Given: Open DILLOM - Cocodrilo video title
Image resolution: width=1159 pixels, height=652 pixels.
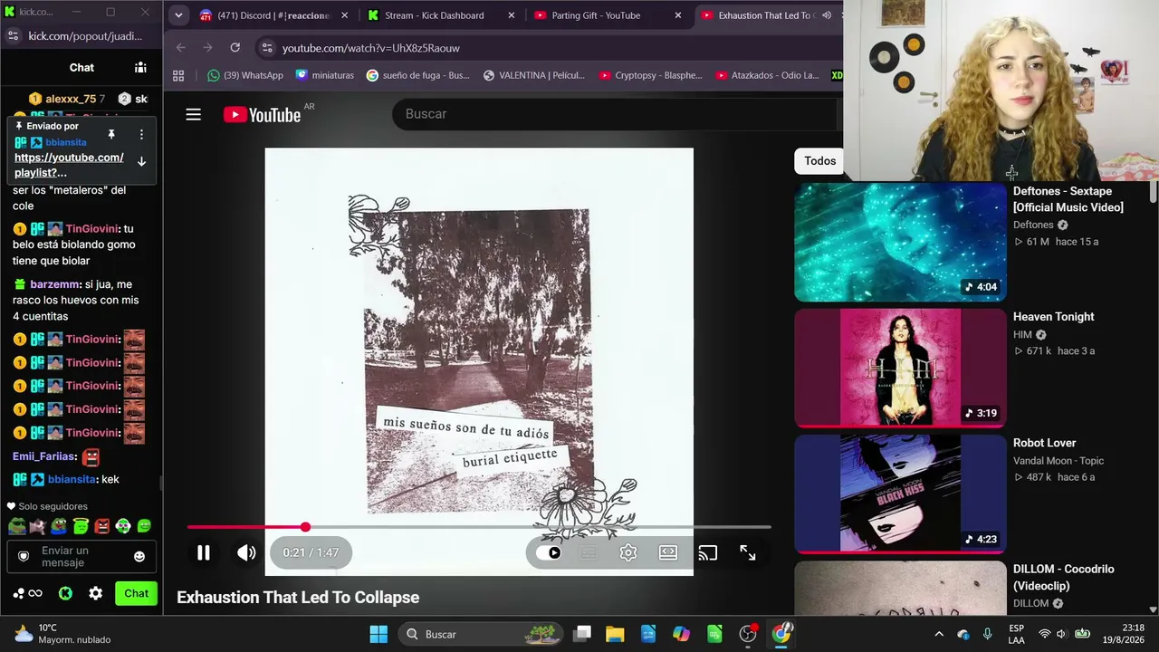Looking at the screenshot, I should coord(1063,577).
